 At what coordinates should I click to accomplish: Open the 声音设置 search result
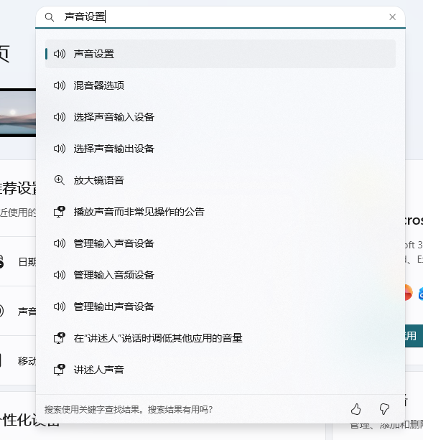pos(220,54)
